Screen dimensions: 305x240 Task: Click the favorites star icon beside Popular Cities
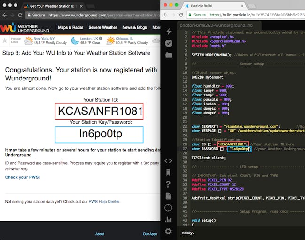pos(5,40)
